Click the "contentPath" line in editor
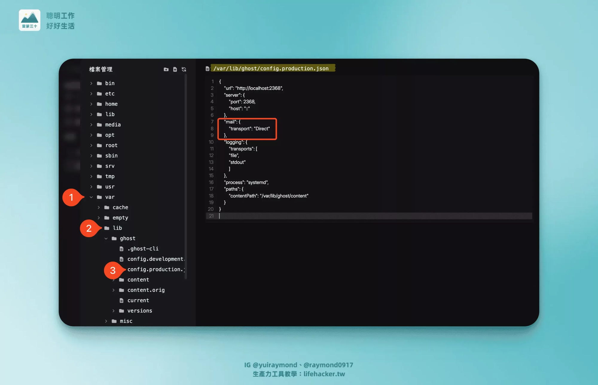The image size is (598, 385). (x=269, y=196)
